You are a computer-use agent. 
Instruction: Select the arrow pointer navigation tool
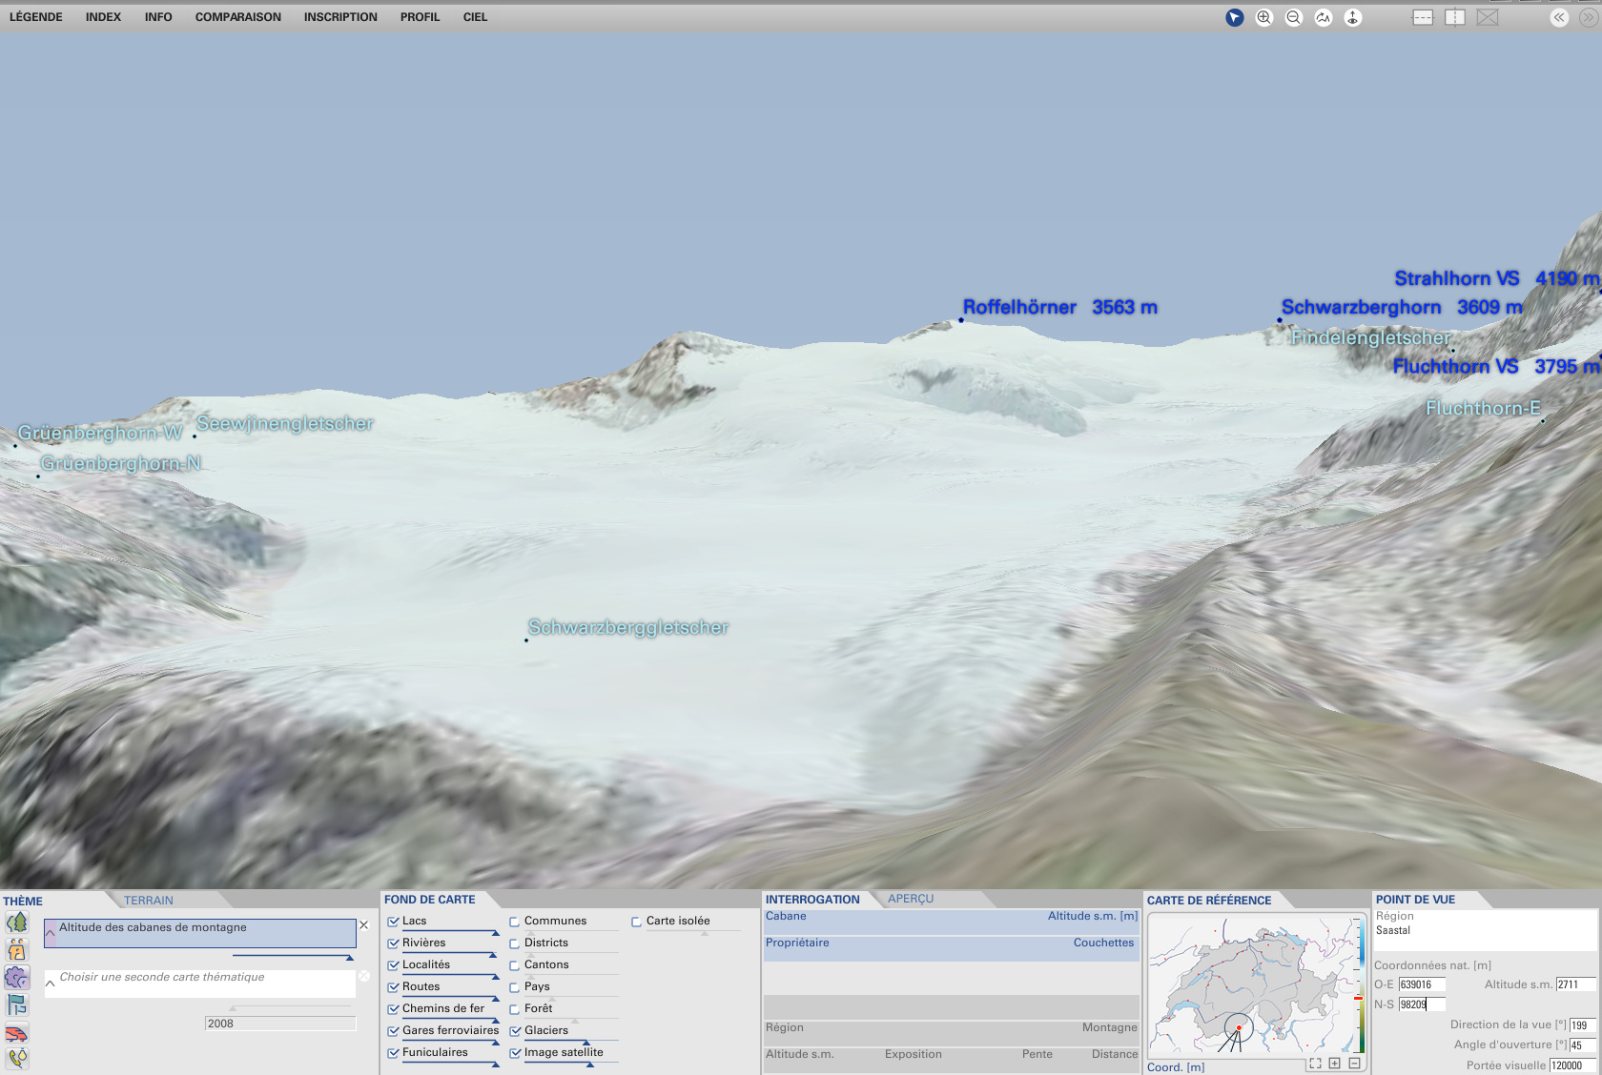point(1234,17)
